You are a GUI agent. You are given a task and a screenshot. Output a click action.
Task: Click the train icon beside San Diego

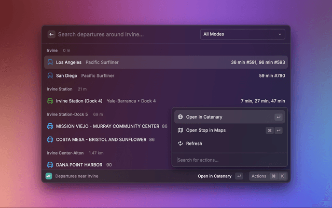coord(50,75)
